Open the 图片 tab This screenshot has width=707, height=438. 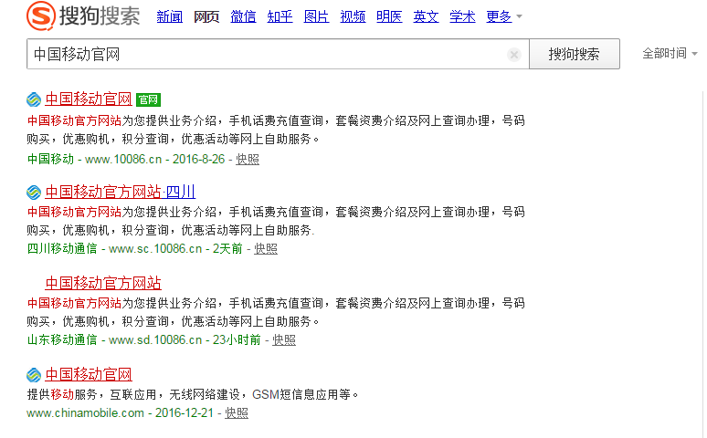[316, 16]
